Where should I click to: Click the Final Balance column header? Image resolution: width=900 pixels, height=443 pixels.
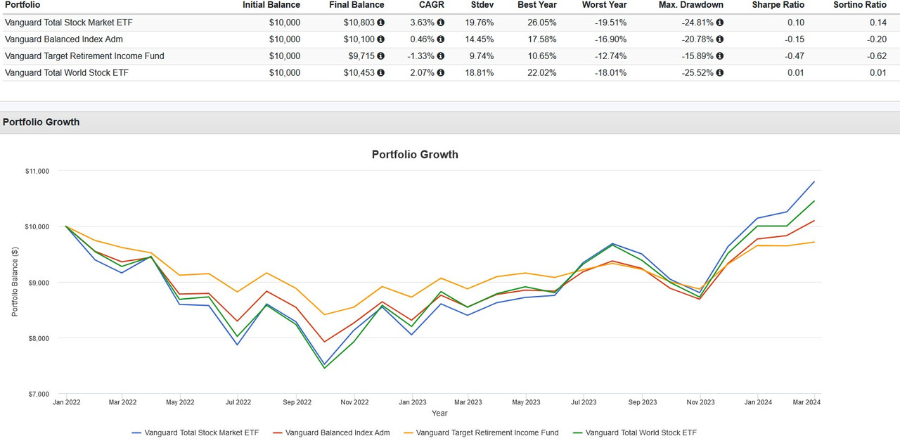click(356, 5)
